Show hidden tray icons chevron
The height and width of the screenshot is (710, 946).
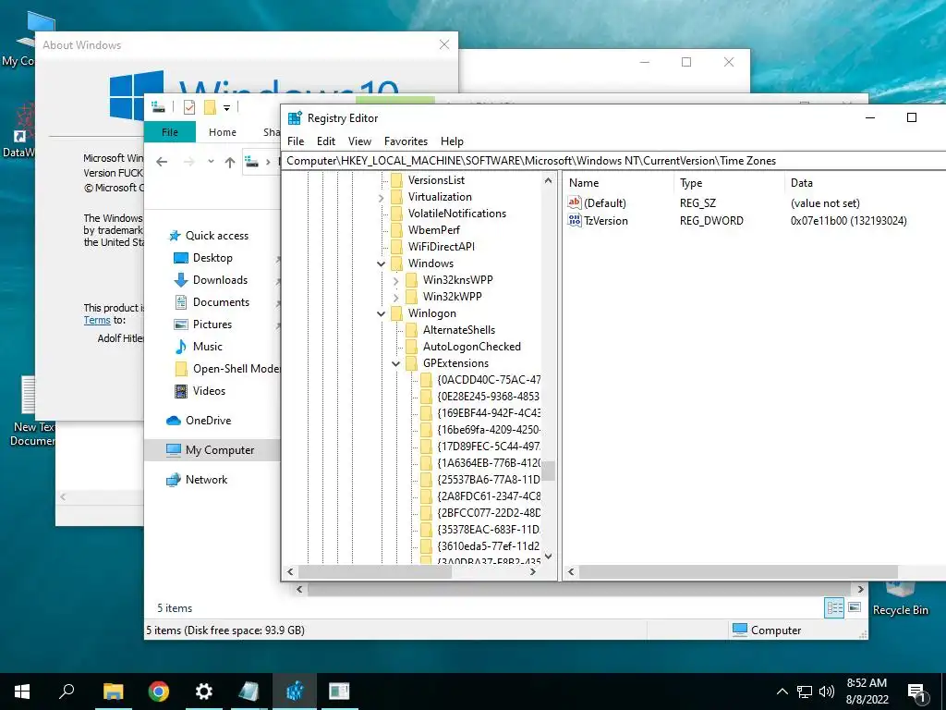782,692
